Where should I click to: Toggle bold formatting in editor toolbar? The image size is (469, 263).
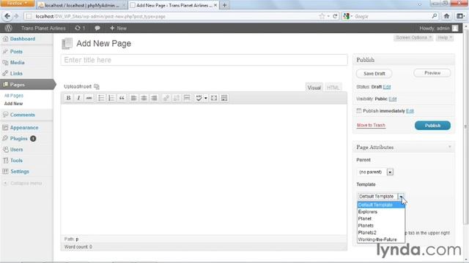pos(68,98)
